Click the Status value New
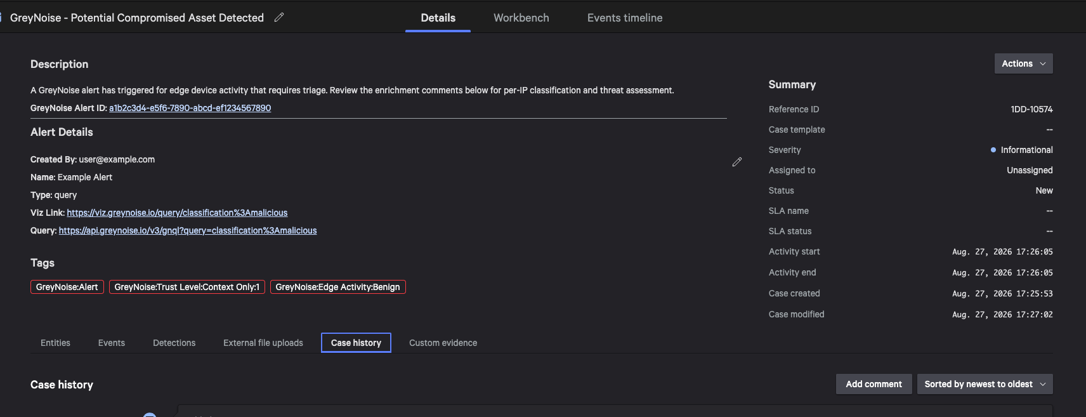Viewport: 1086px width, 417px height. point(1044,190)
